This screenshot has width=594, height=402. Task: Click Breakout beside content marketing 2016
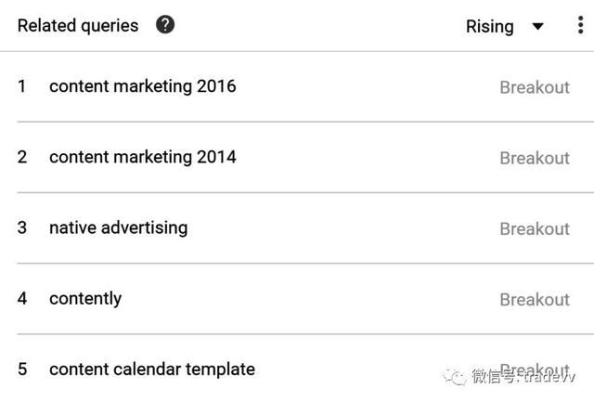pyautogui.click(x=535, y=87)
